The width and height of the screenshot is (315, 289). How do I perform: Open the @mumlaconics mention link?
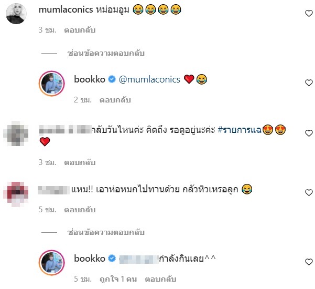click(149, 79)
